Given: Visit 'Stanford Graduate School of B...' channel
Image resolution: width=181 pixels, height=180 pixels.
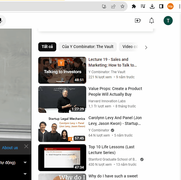Looking at the screenshot, I should click(113, 159).
